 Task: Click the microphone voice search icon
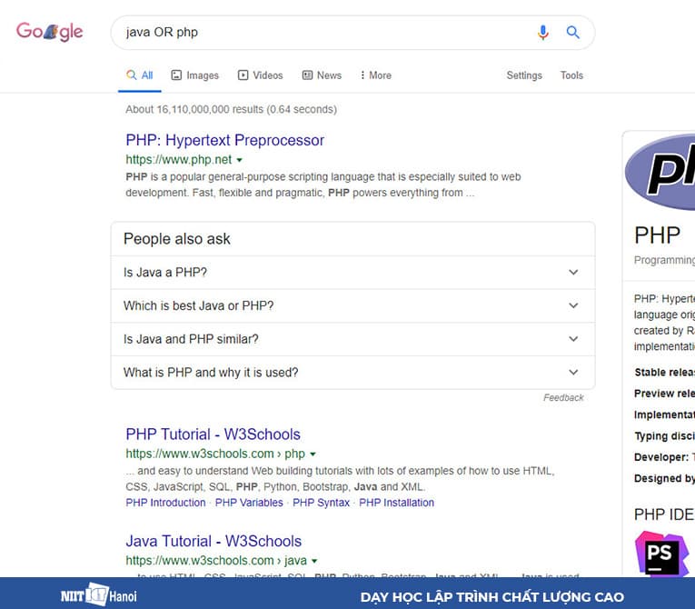(x=543, y=33)
